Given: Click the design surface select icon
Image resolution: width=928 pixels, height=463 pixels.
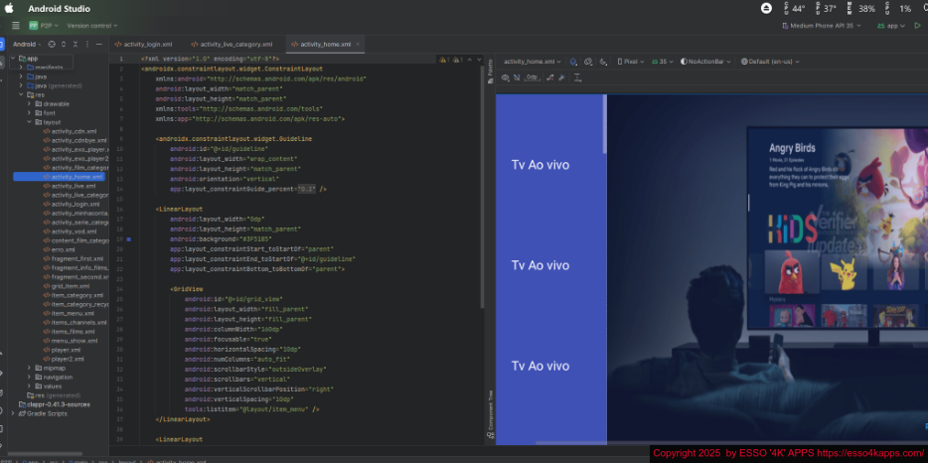Looking at the screenshot, I should [x=573, y=62].
